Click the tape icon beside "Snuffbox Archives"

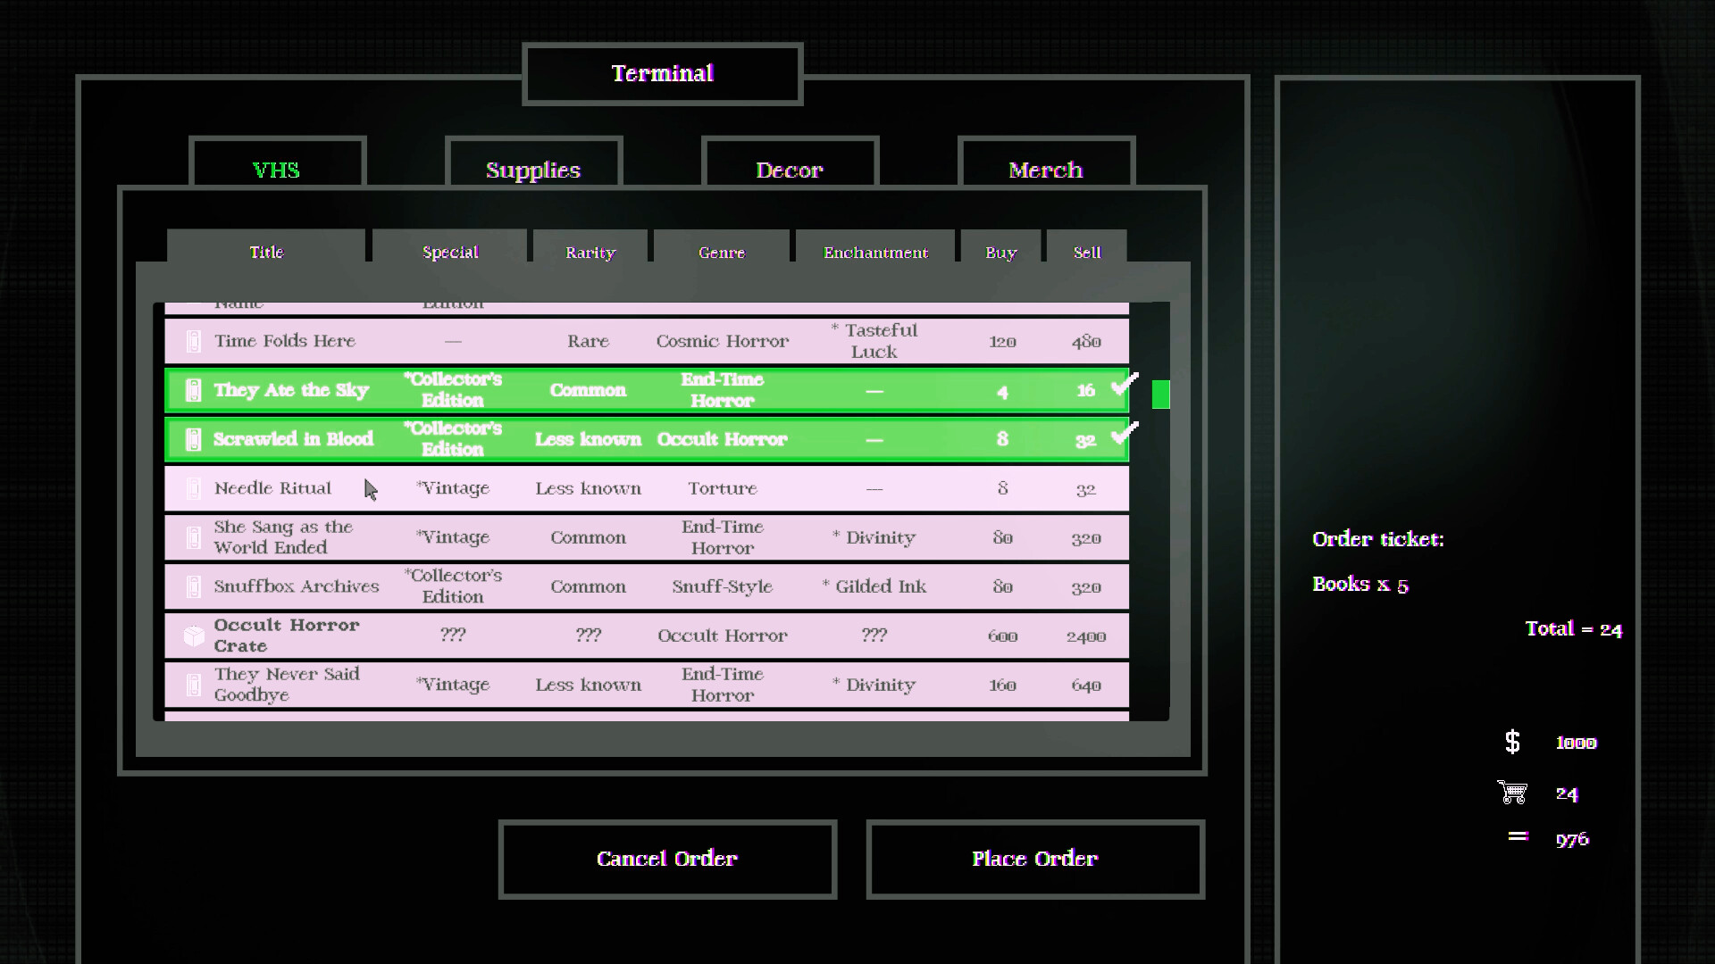pos(193,586)
